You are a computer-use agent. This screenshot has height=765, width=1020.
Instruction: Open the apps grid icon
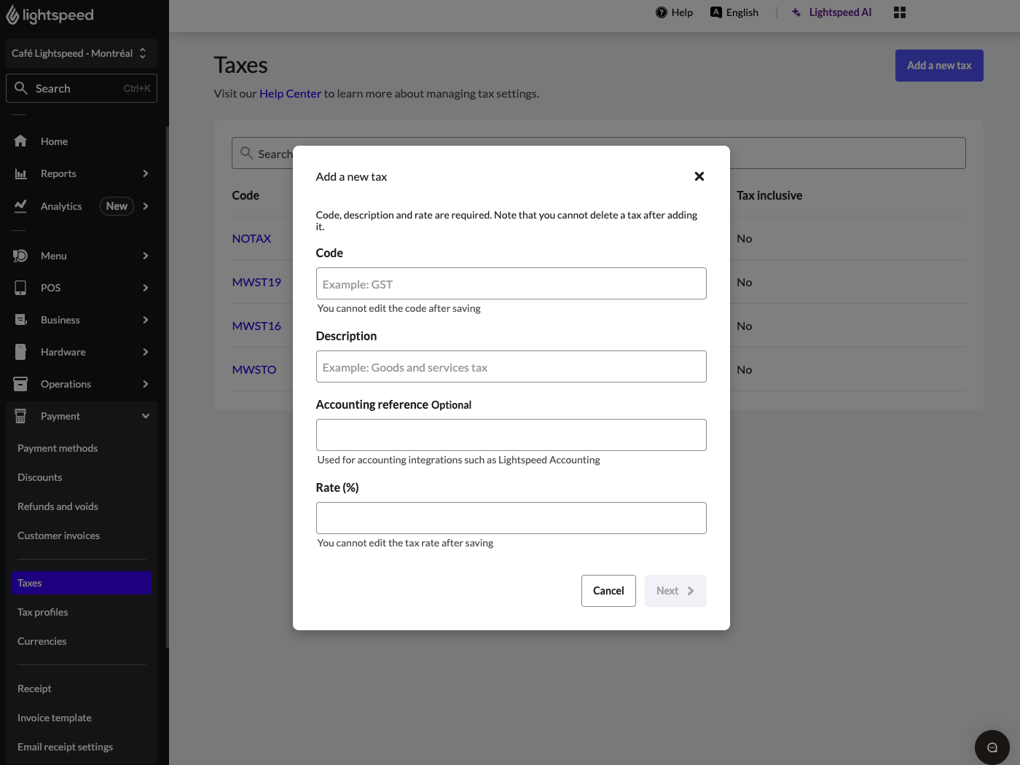(900, 12)
